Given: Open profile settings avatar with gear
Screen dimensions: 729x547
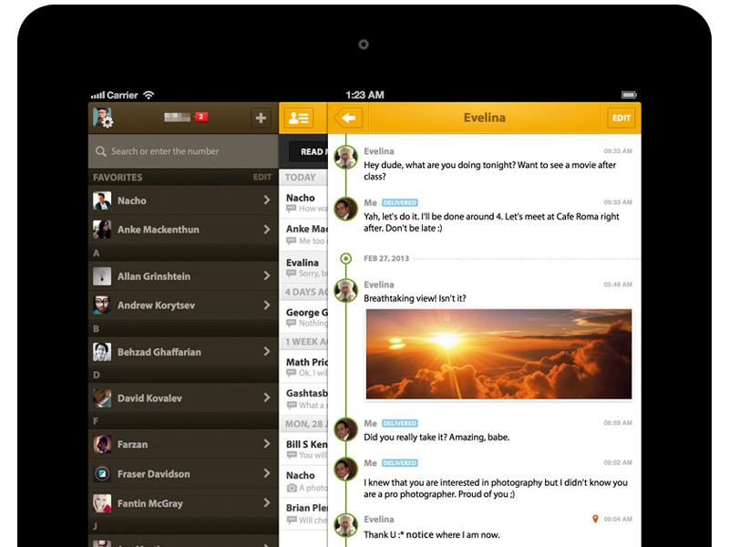Looking at the screenshot, I should (102, 118).
